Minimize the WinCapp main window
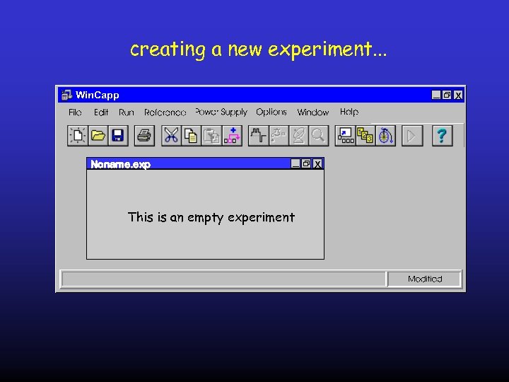This screenshot has width=509, height=382. (x=436, y=95)
